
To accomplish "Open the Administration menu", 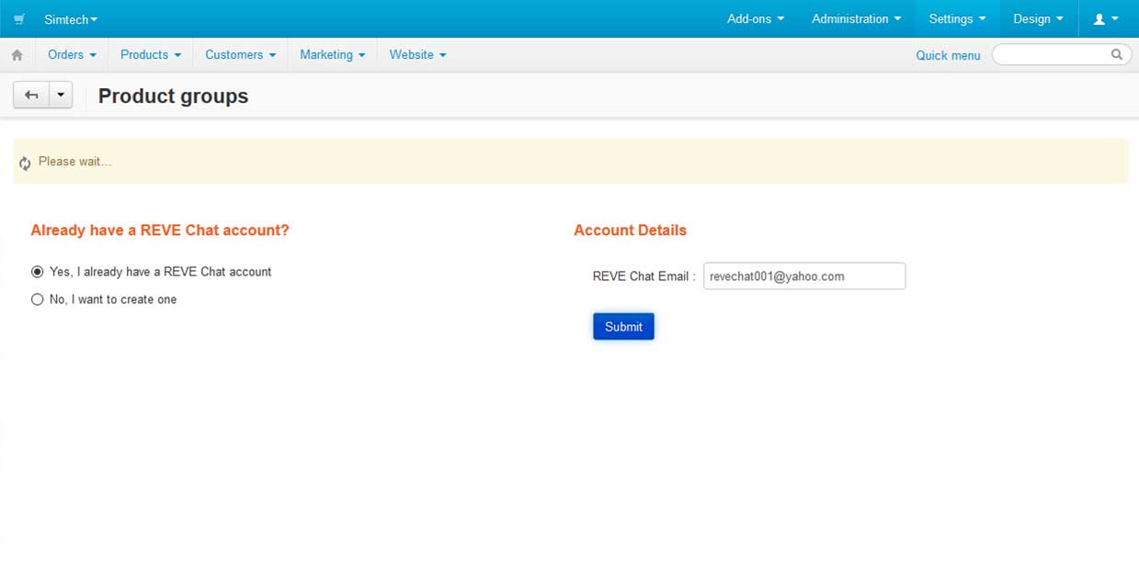I will pos(856,19).
